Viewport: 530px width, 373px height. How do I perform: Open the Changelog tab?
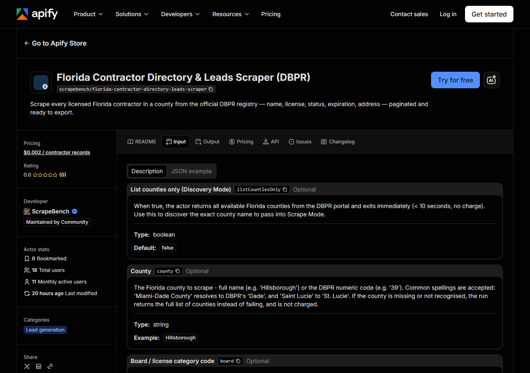(x=338, y=142)
